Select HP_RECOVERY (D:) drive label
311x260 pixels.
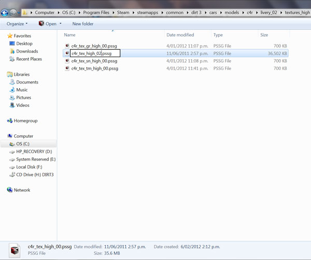(x=34, y=152)
